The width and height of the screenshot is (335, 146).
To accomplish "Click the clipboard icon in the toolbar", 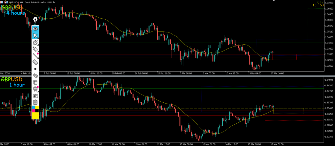I will pos(35,102).
